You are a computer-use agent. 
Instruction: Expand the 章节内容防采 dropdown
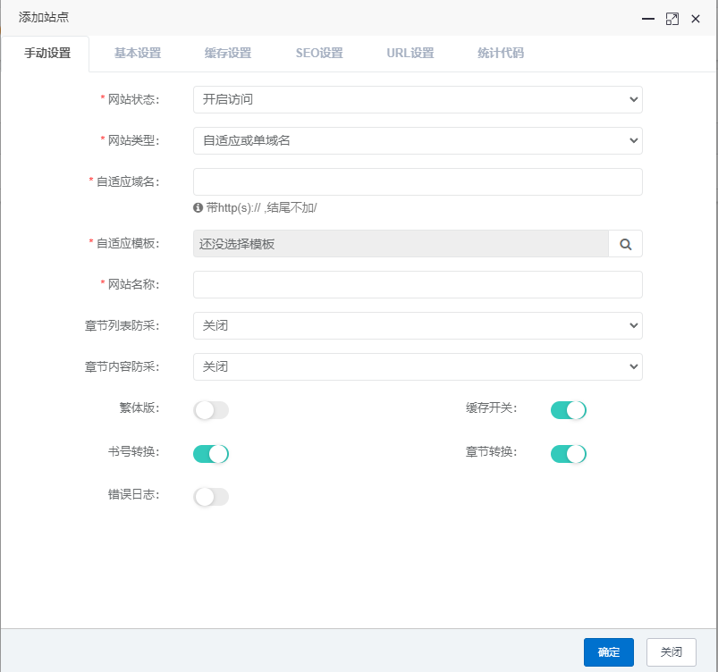click(x=418, y=366)
